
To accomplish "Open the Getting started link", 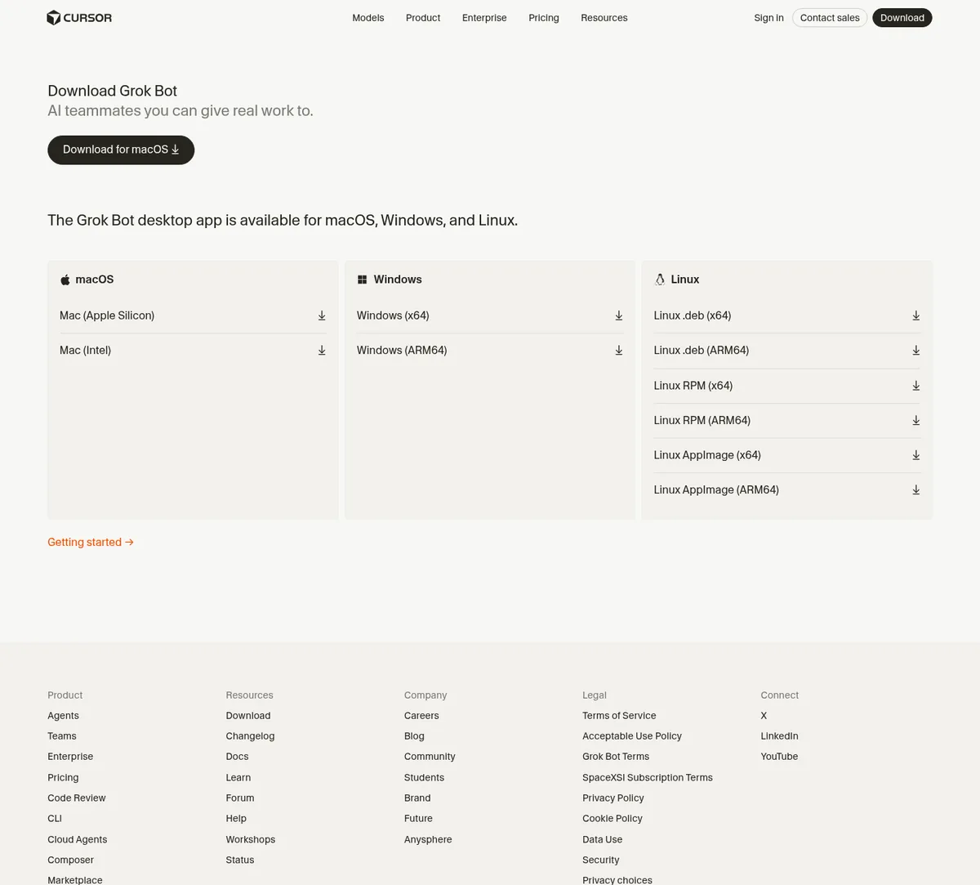I will point(91,543).
